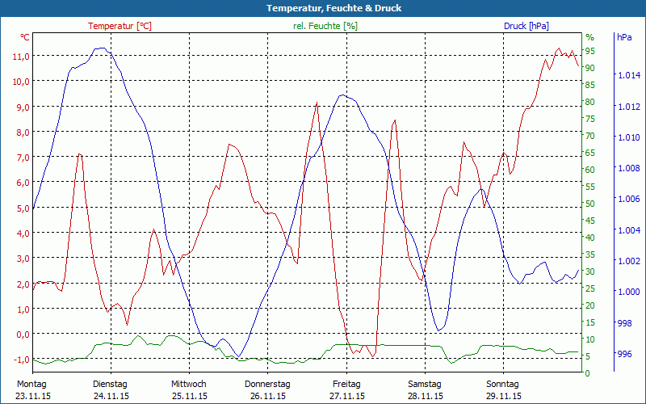The width and height of the screenshot is (646, 404).
Task: Click the Montag 23.11.15 date label
Action: tap(32, 389)
